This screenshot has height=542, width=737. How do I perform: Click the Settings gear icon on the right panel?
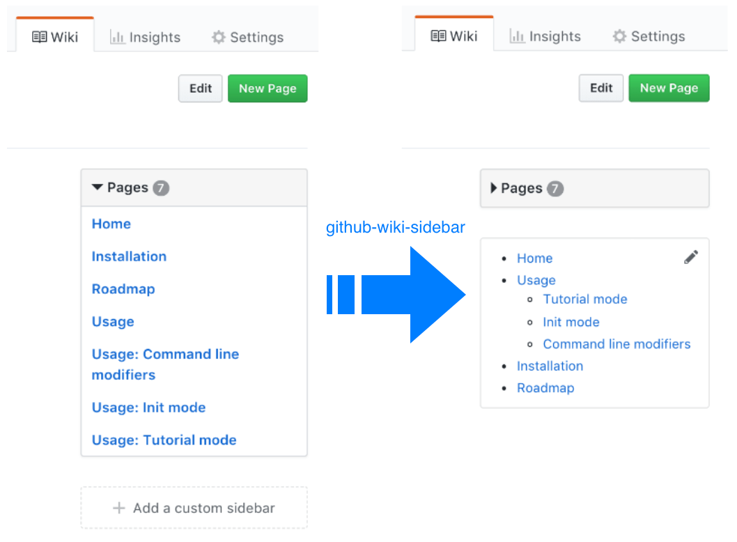[619, 38]
